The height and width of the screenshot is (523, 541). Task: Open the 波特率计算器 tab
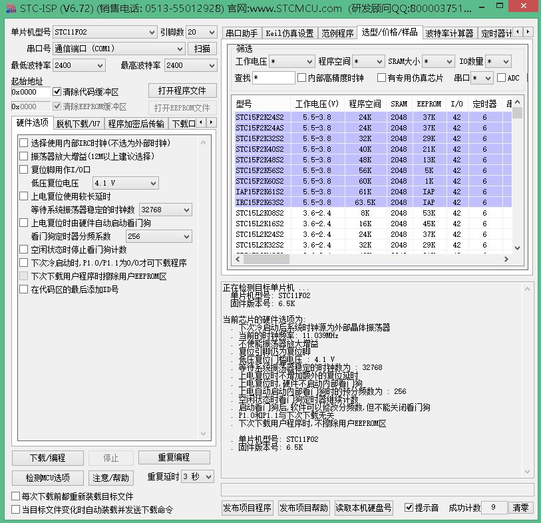(449, 33)
